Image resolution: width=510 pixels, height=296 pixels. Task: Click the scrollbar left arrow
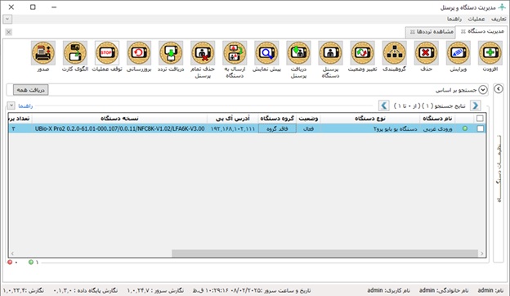click(x=12, y=253)
